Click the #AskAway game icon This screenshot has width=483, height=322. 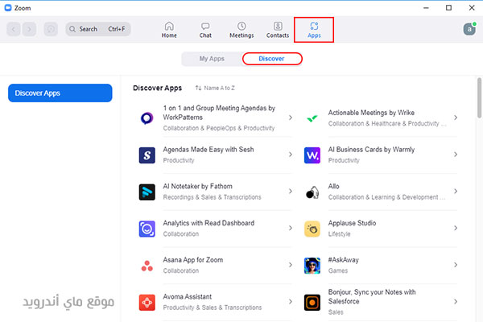312,266
